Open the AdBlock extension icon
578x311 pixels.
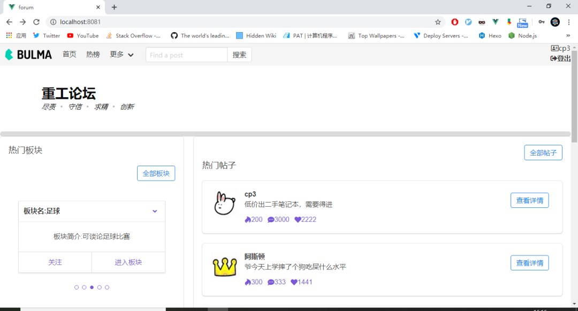[454, 22]
